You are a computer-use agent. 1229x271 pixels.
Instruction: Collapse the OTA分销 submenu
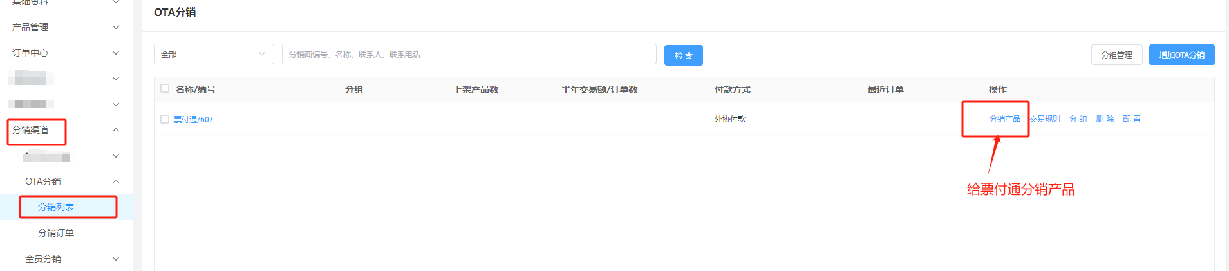click(116, 182)
